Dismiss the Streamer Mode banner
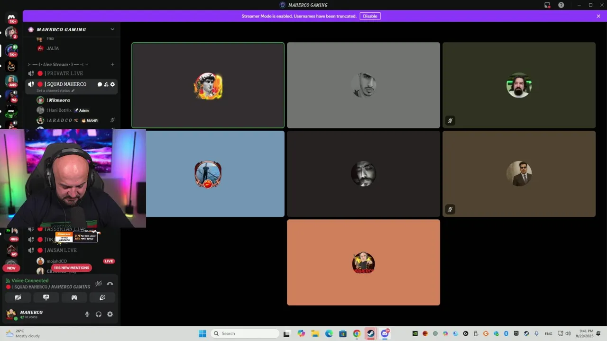 (x=598, y=16)
